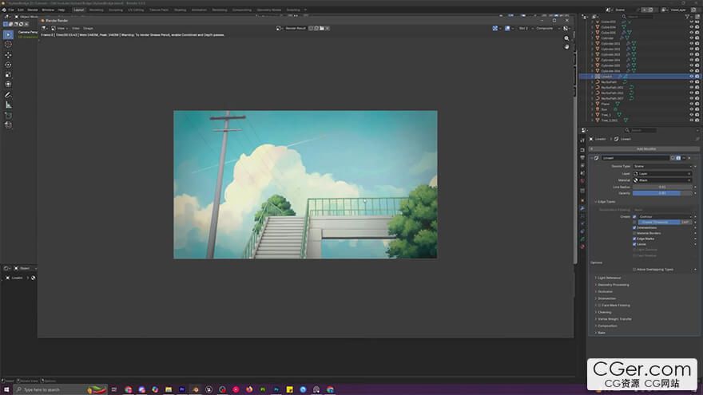The width and height of the screenshot is (703, 395).
Task: Expand the Geometry Processing panel
Action: tap(614, 285)
